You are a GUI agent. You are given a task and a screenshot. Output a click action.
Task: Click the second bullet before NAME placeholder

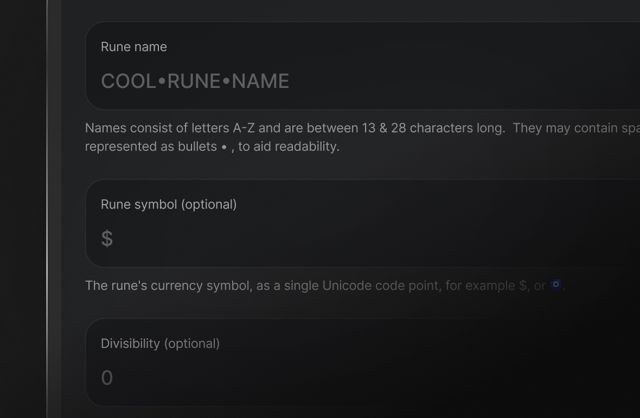click(226, 81)
